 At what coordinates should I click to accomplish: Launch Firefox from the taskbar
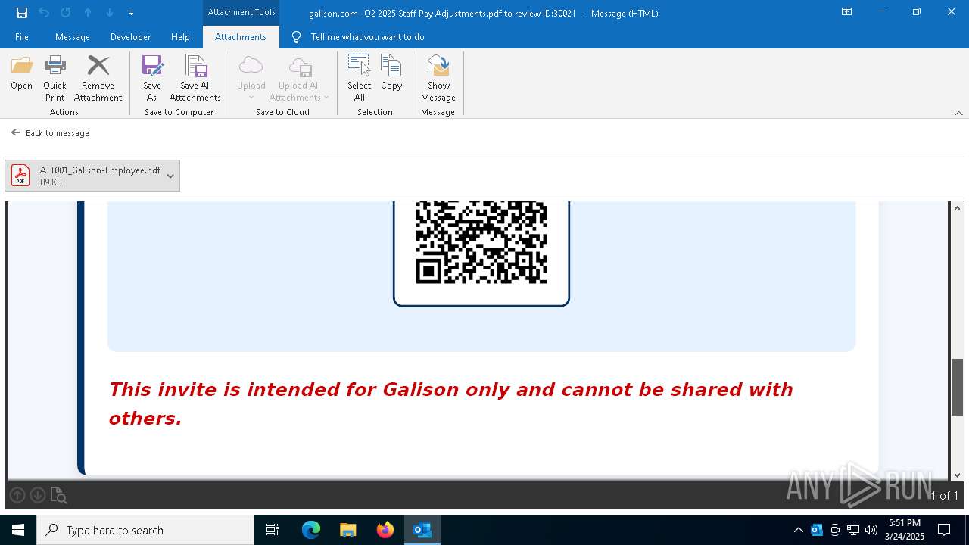tap(385, 530)
